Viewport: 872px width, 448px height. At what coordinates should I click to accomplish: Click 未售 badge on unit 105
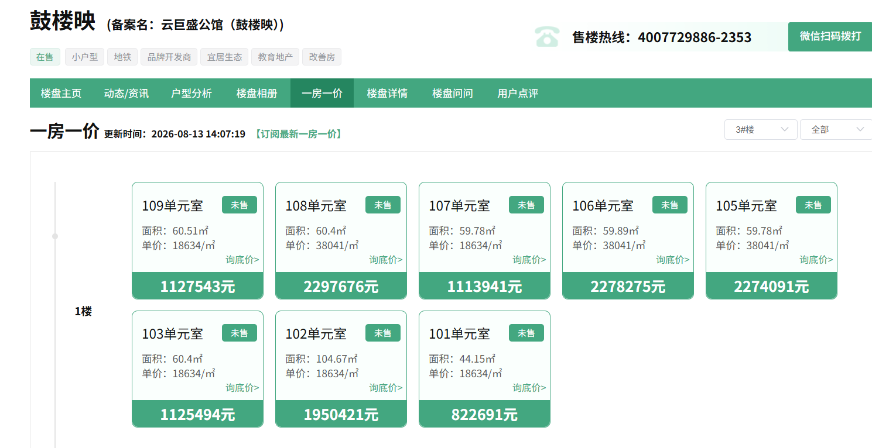pos(813,205)
